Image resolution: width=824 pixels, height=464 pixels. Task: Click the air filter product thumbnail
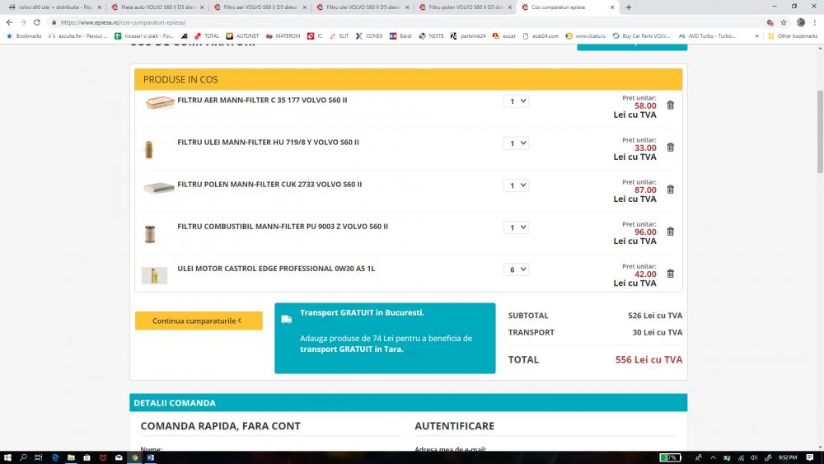click(x=159, y=102)
